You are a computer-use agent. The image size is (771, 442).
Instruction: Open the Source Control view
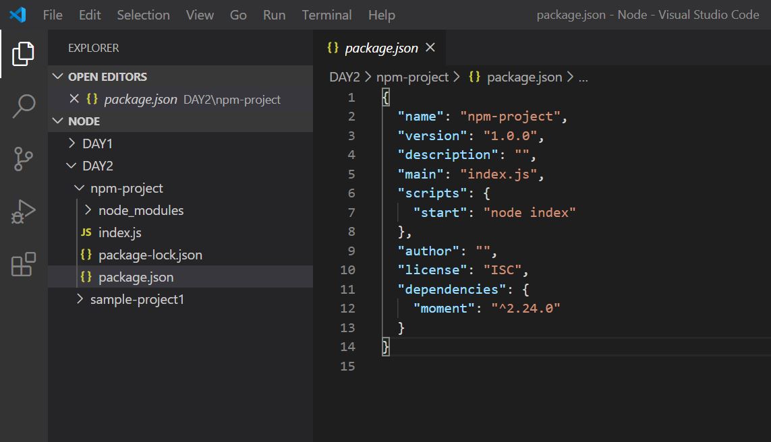click(x=23, y=158)
